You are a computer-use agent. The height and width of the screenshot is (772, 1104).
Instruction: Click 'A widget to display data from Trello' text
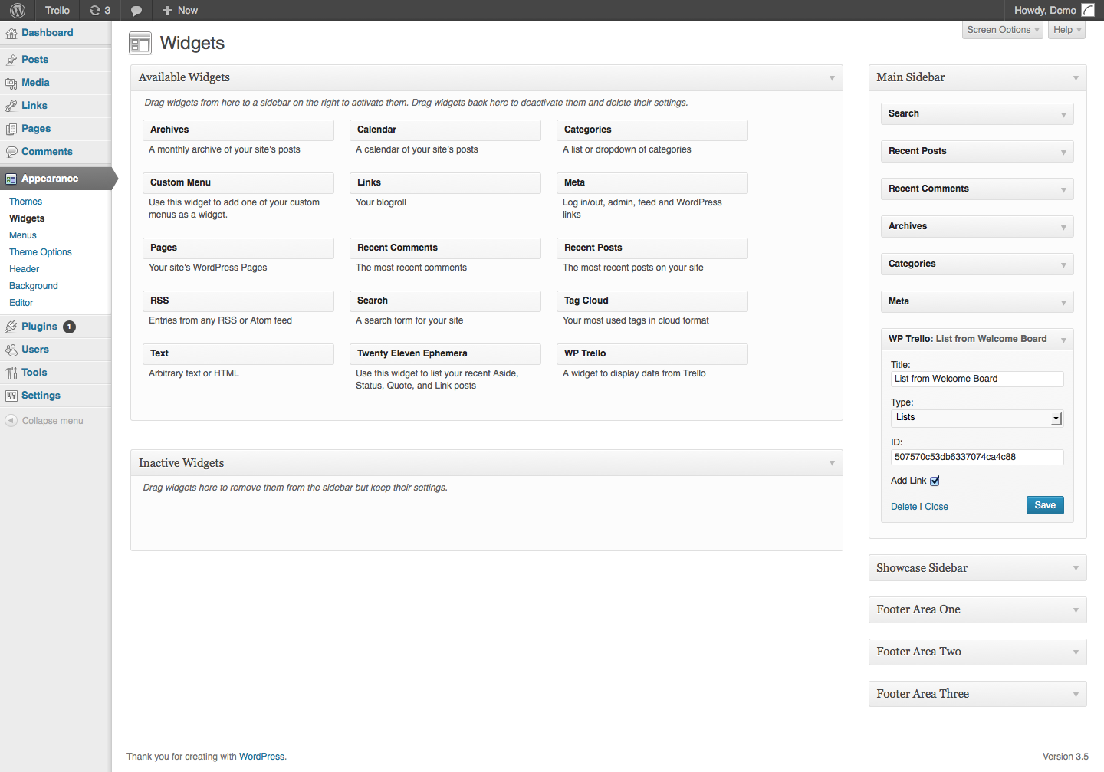click(634, 373)
